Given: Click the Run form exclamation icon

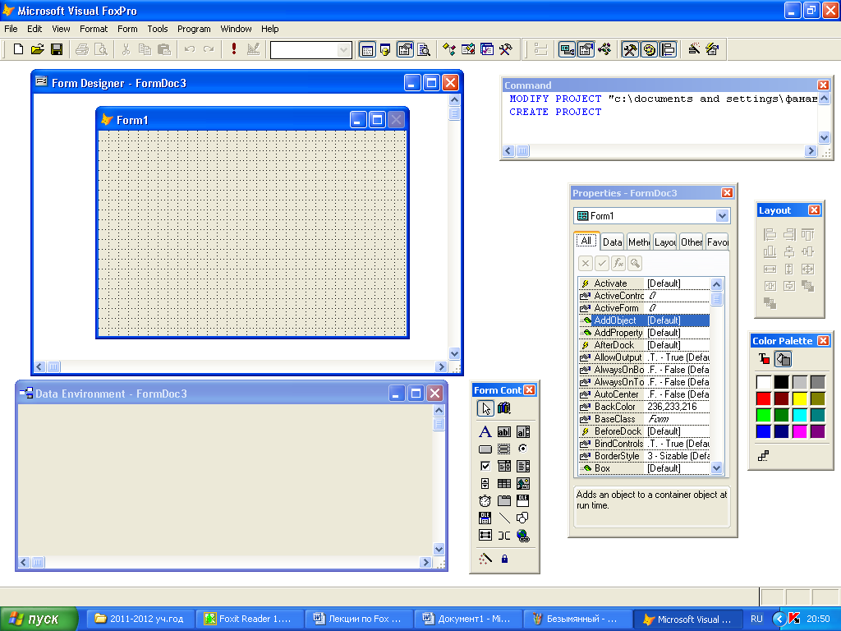Looking at the screenshot, I should [x=234, y=49].
